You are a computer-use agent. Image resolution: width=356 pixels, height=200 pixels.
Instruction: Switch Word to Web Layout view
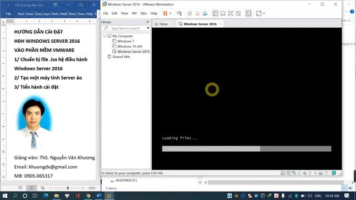(x=42, y=188)
